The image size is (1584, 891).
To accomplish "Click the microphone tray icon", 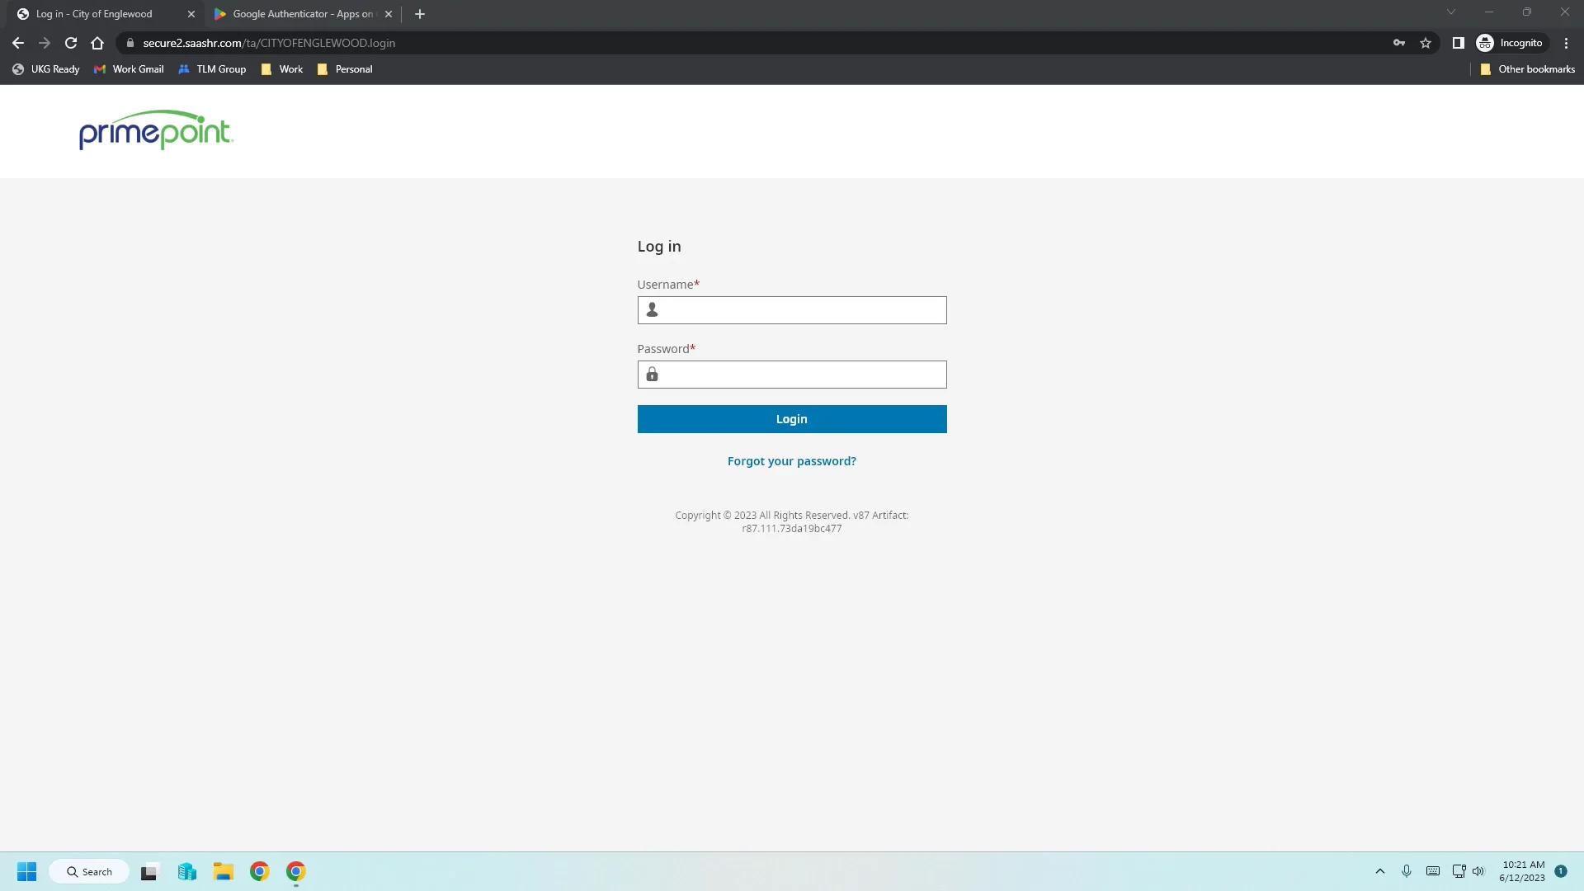I will click(x=1407, y=871).
